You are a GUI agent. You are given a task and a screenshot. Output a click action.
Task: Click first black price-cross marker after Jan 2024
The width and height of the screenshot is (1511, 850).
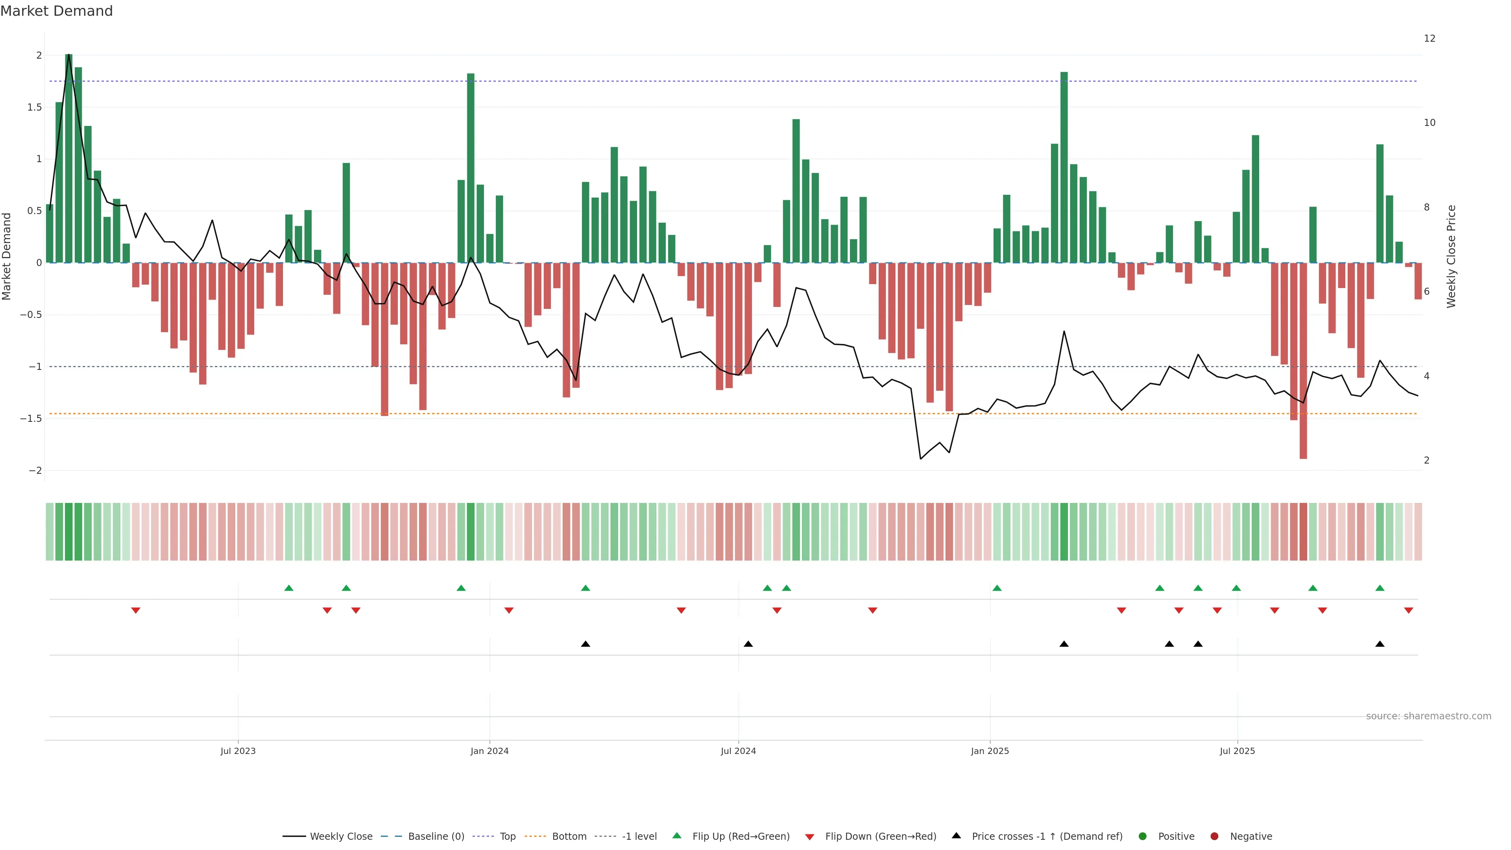click(586, 643)
